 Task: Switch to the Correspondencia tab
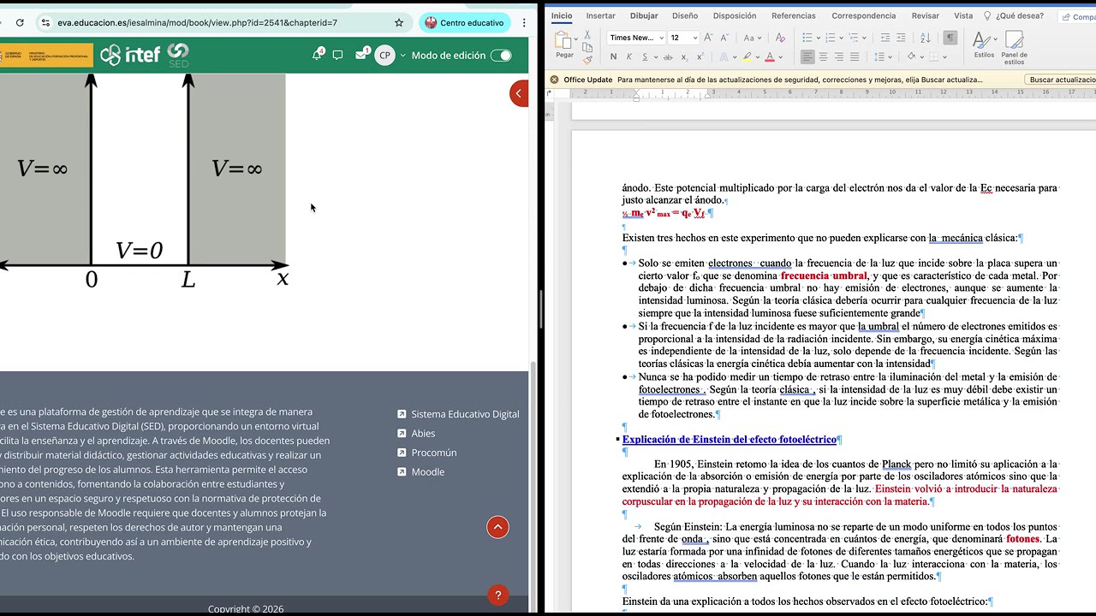tap(863, 15)
